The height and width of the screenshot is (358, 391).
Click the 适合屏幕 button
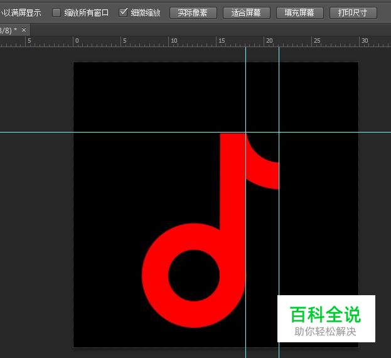pos(247,13)
